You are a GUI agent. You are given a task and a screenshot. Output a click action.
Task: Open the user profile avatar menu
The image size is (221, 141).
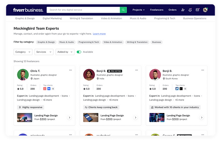[205, 10]
